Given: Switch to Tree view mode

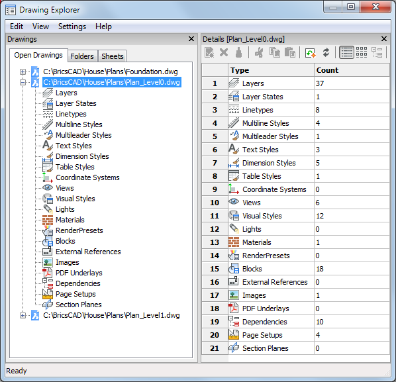Looking at the screenshot, I should pyautogui.click(x=377, y=52).
